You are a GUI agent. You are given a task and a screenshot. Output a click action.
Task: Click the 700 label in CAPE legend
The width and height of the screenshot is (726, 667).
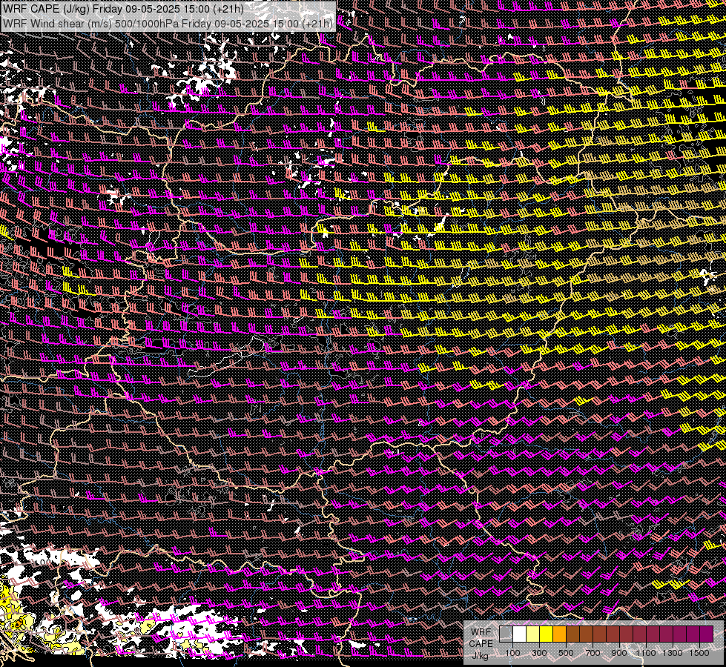(x=593, y=653)
